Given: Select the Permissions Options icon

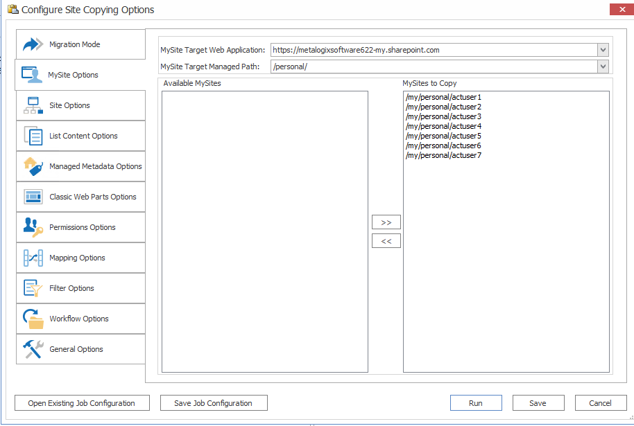Looking at the screenshot, I should 31,227.
